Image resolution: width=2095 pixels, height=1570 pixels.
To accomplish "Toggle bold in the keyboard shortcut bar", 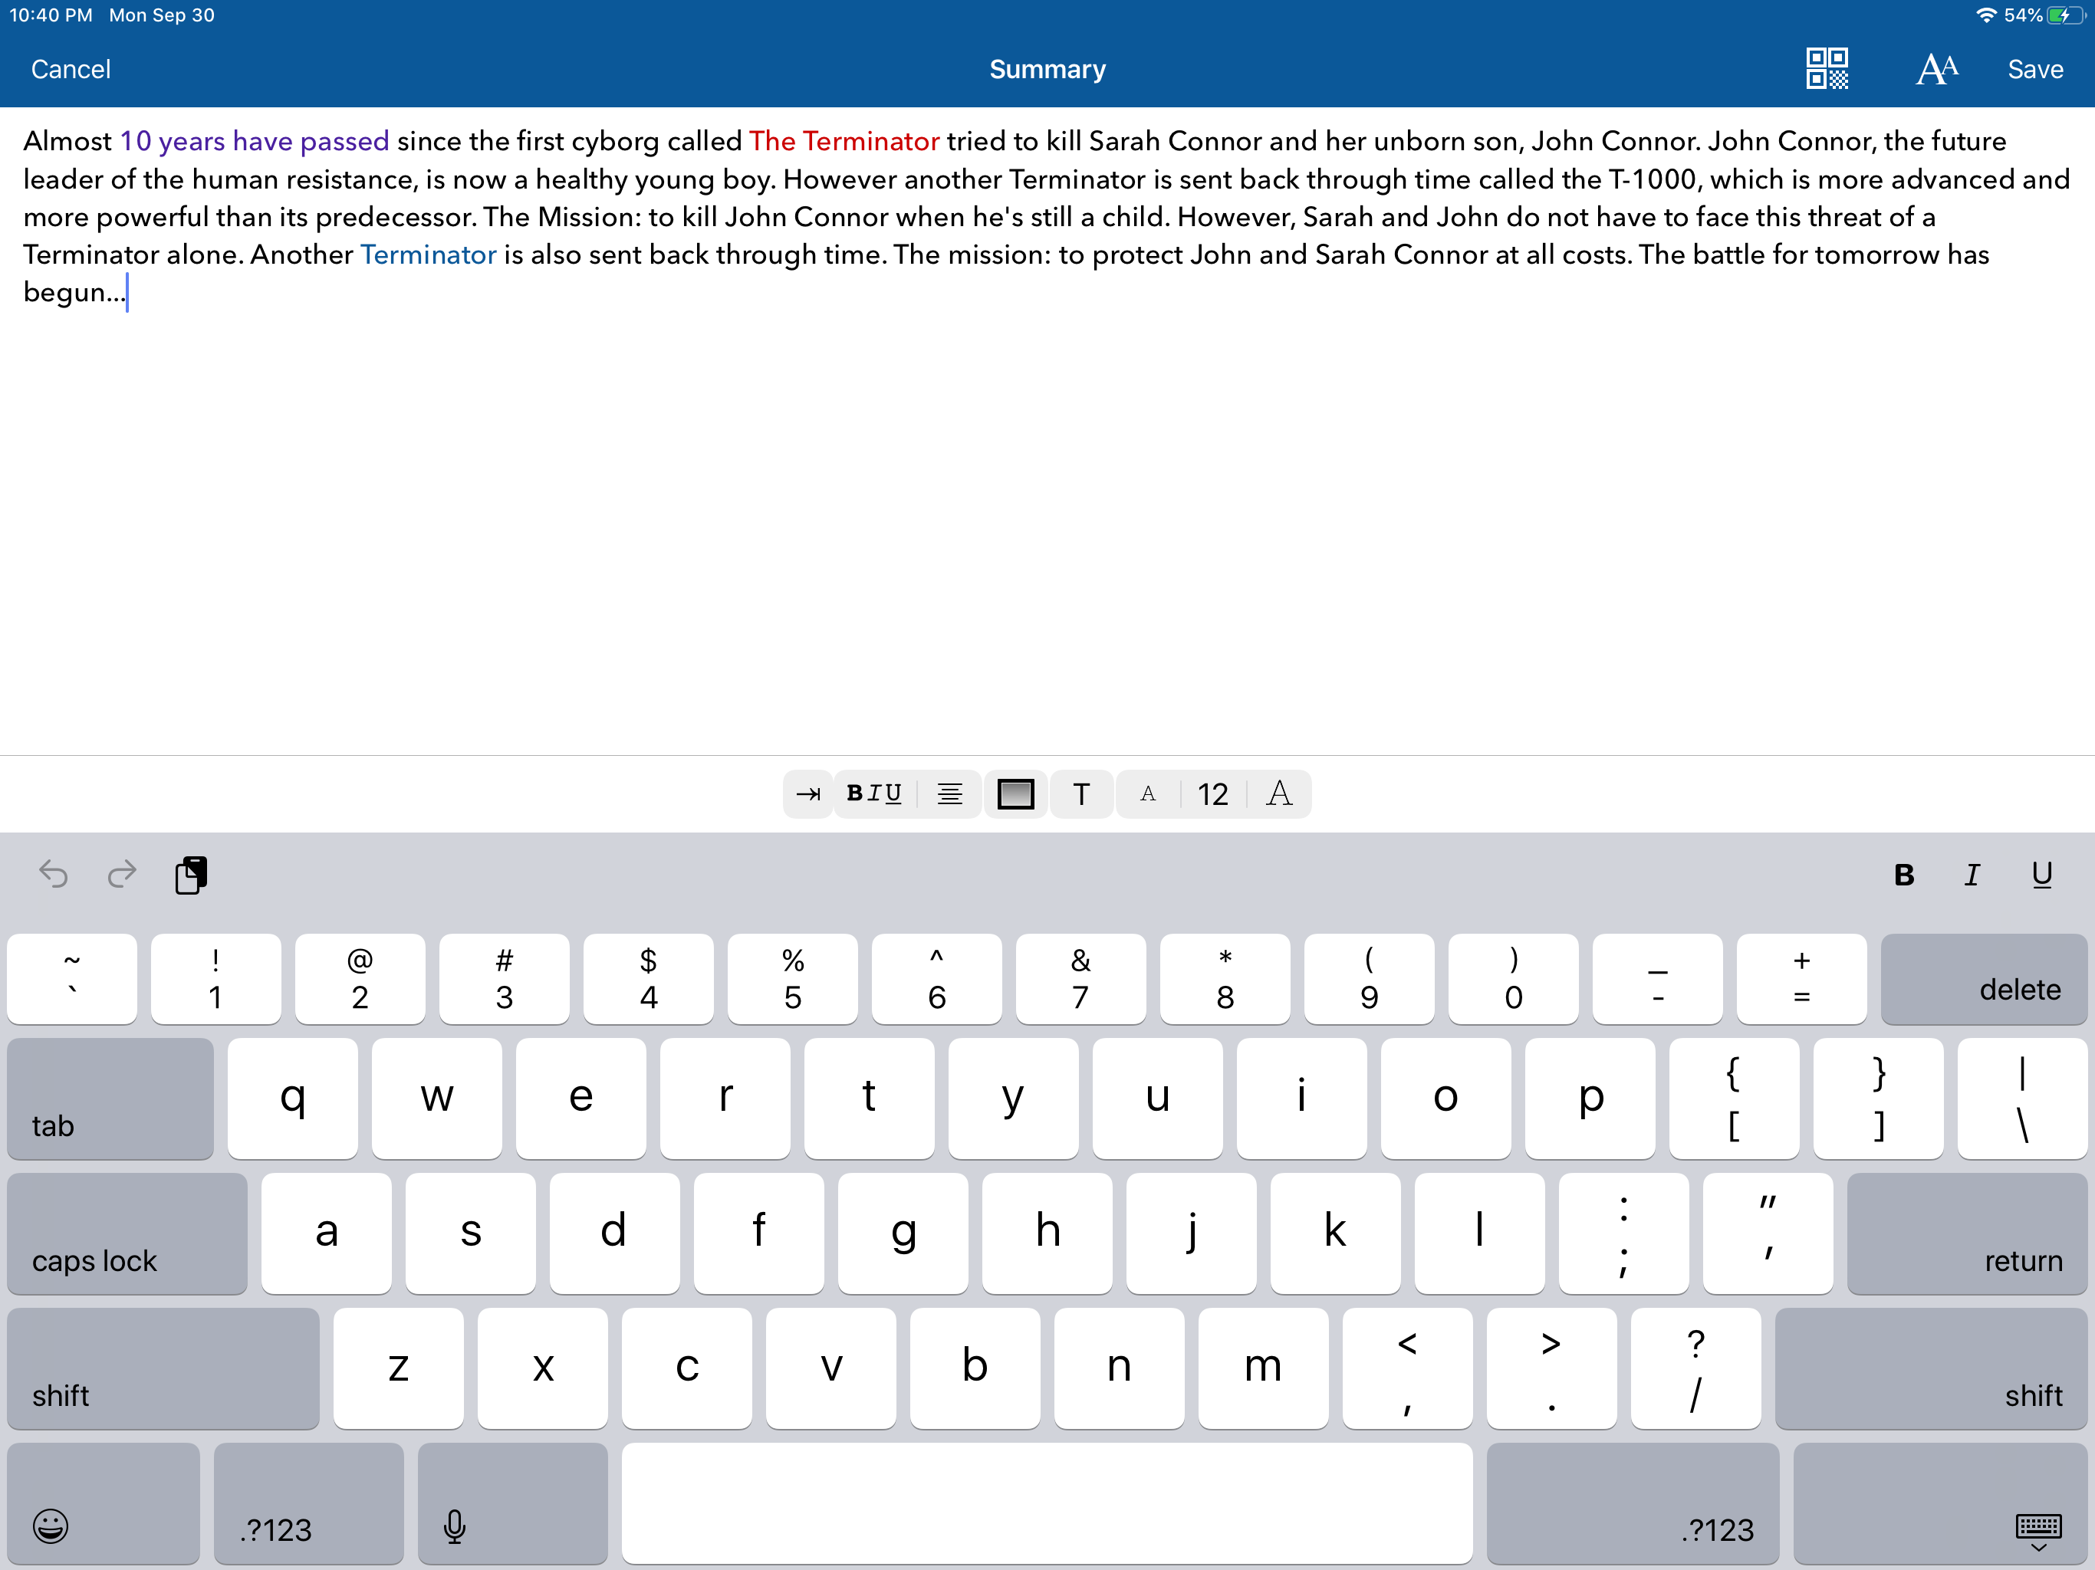I will [1904, 875].
